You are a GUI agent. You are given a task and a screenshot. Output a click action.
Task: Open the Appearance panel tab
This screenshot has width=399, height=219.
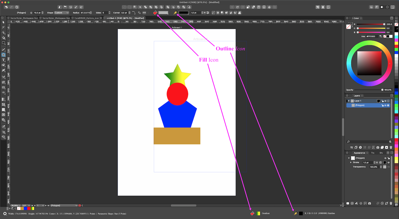pyautogui.click(x=359, y=153)
